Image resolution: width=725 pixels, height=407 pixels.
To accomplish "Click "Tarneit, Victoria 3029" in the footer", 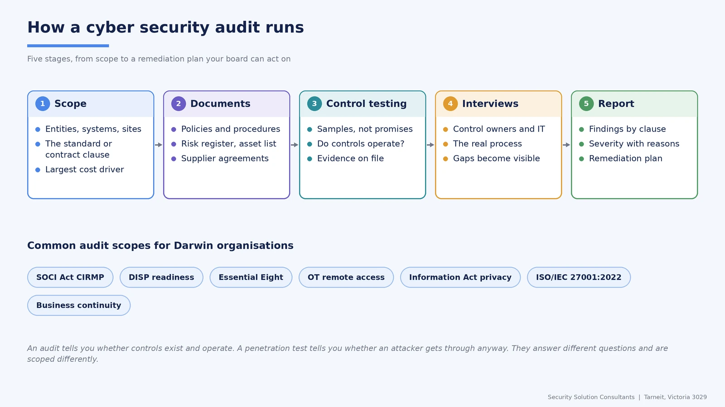I will point(675,397).
